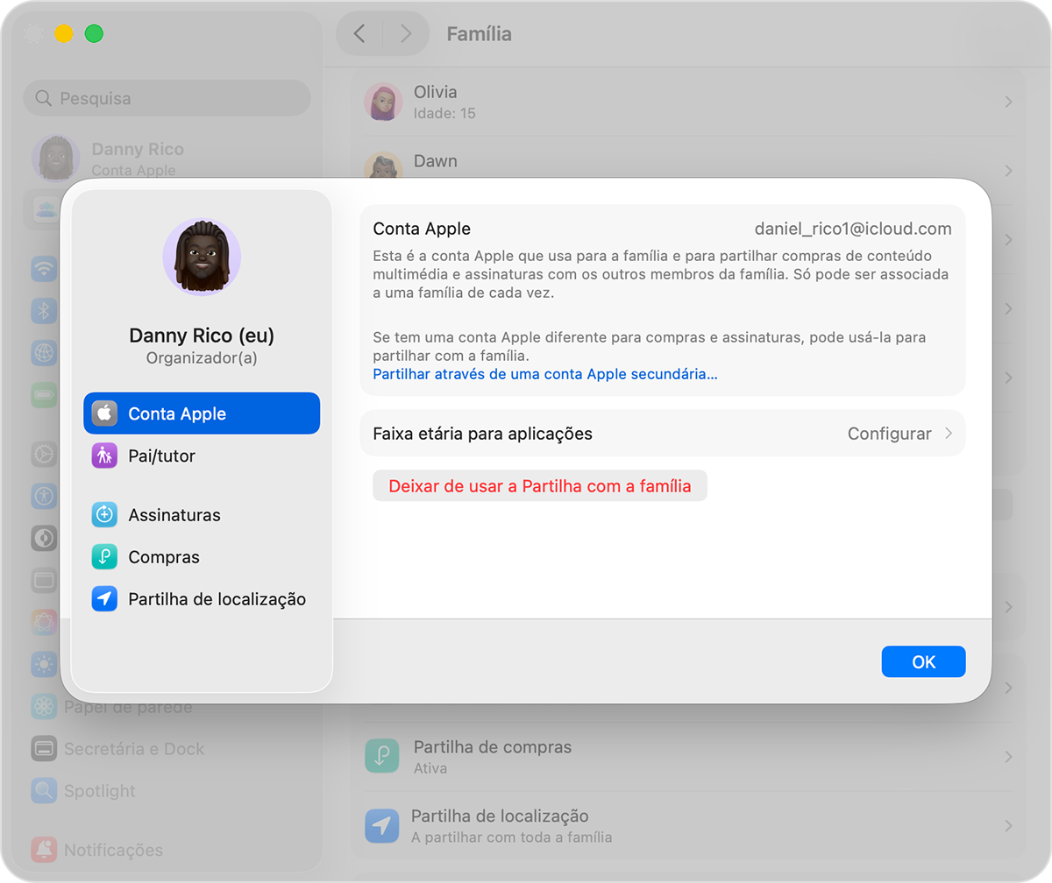Open Bluetooth settings in the sidebar
The height and width of the screenshot is (883, 1052).
pyautogui.click(x=44, y=311)
